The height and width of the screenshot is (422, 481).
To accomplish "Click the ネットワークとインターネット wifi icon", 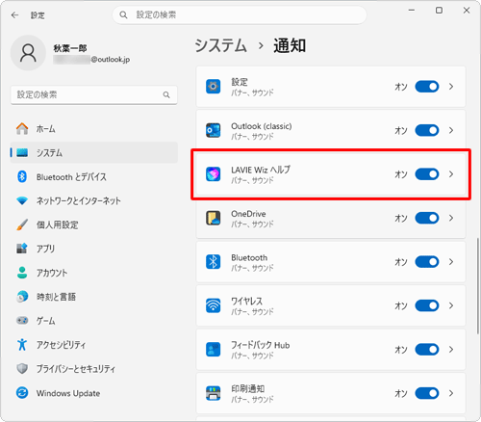I will 22,200.
